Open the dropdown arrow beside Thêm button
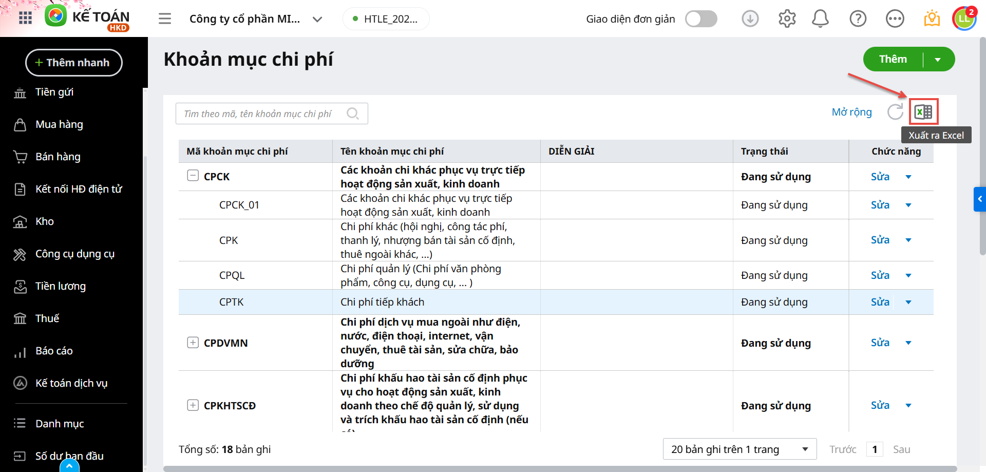986x472 pixels. 938,60
